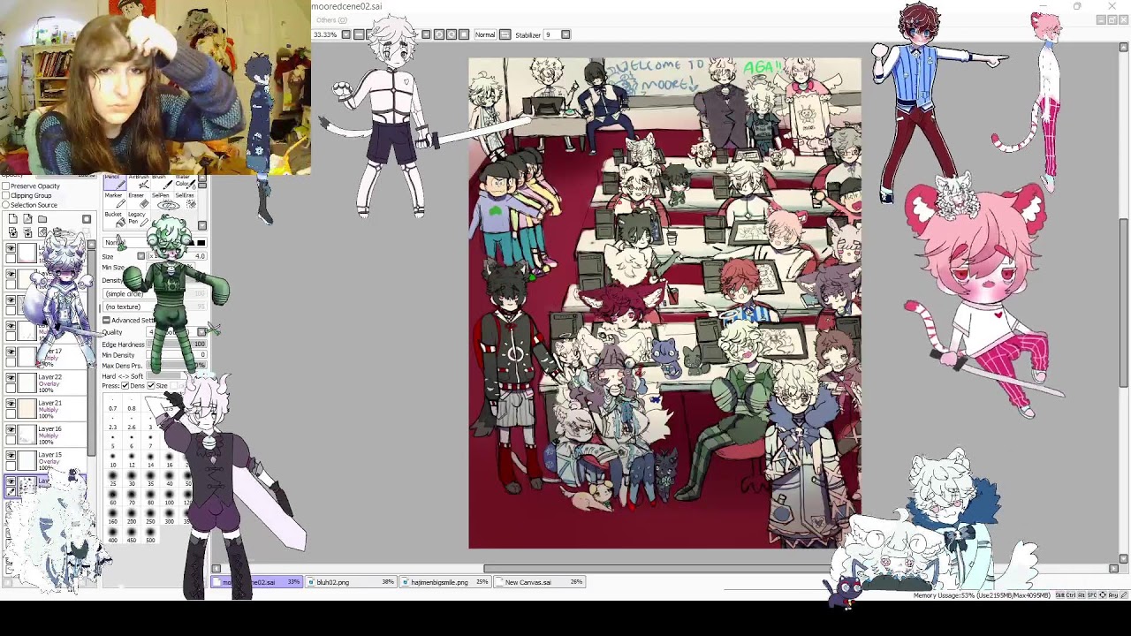The image size is (1131, 636).
Task: Hide Layer22 with its eye icon
Action: tap(11, 377)
